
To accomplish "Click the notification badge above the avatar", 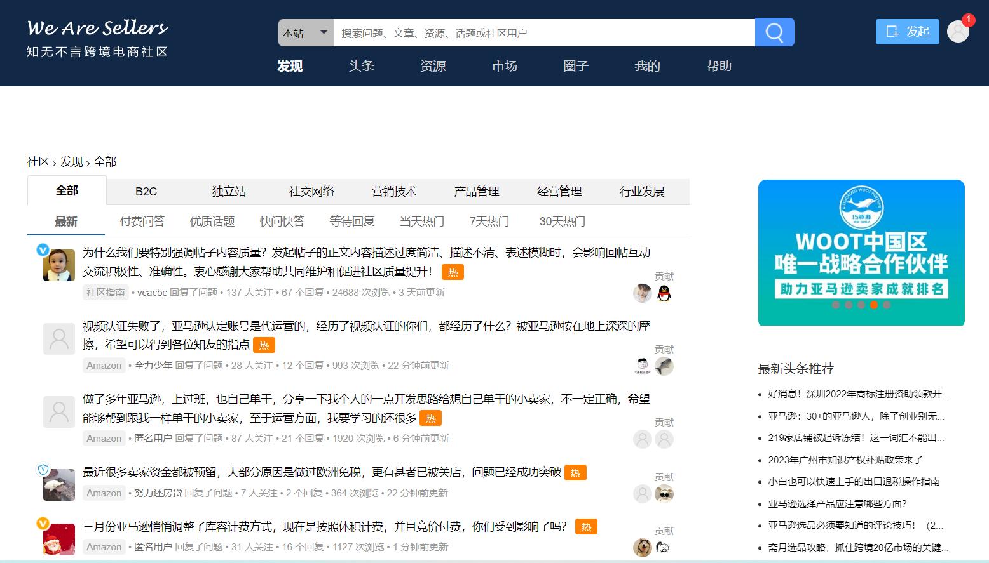I will click(x=968, y=20).
